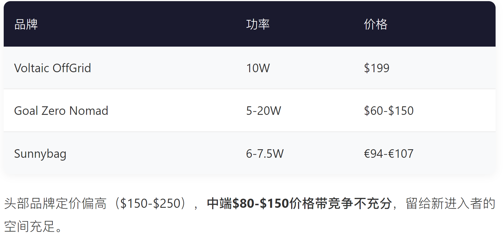Select the Goal Zero Nomad brand cell
Image resolution: width=503 pixels, height=249 pixels.
point(61,111)
